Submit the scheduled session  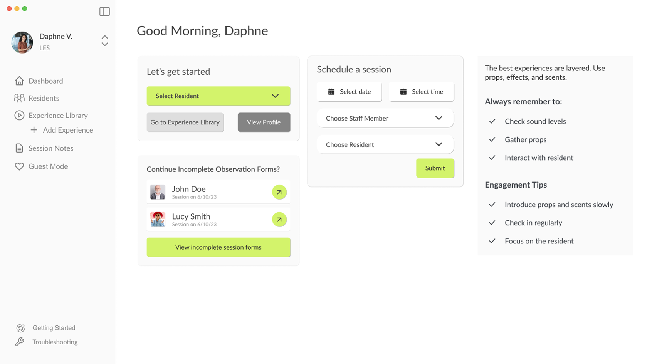(435, 168)
